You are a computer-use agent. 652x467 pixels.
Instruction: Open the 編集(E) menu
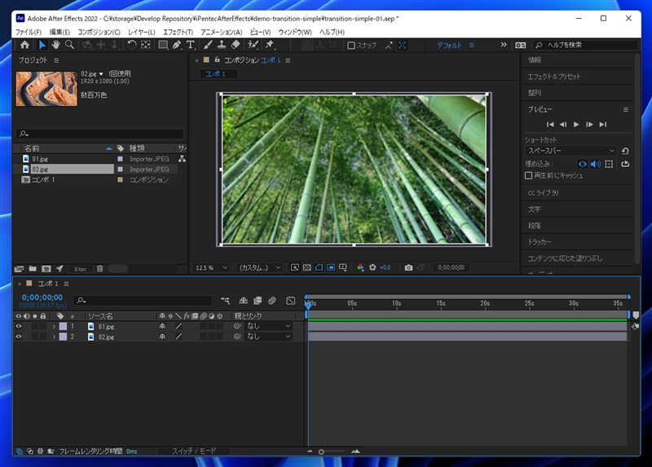59,32
